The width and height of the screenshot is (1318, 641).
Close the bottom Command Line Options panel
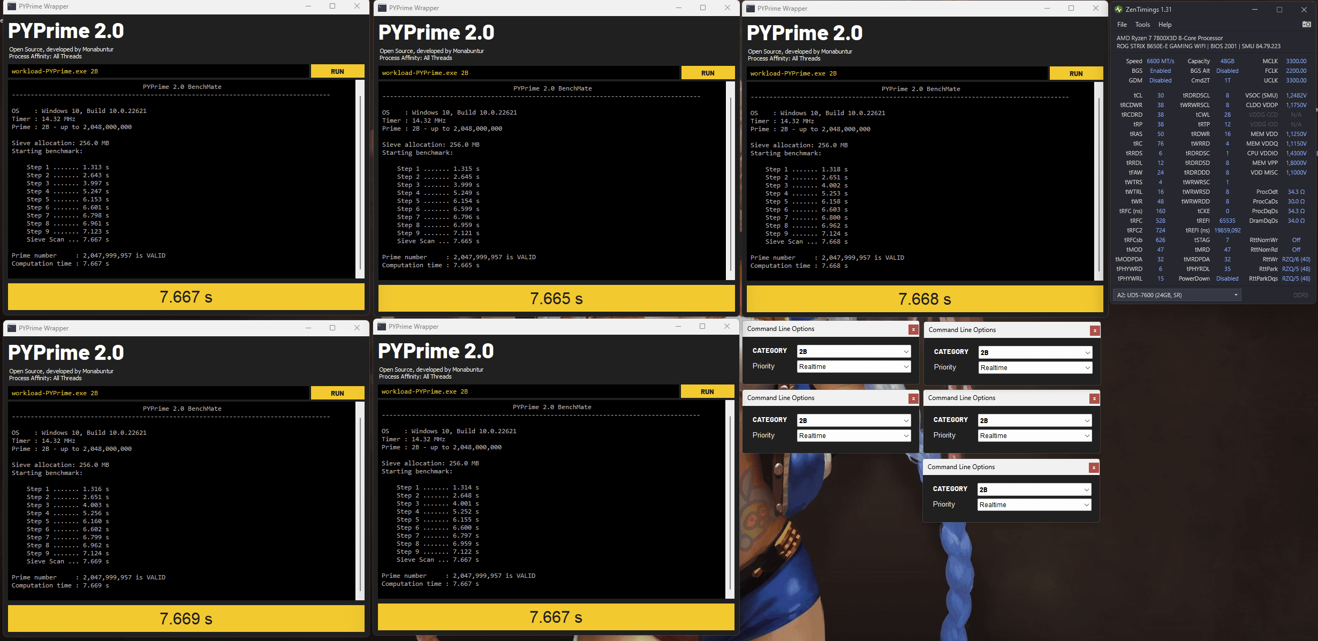click(x=1094, y=467)
